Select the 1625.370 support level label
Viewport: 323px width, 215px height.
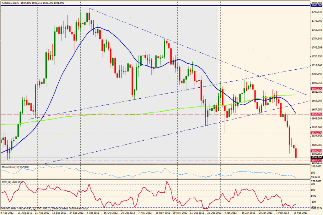point(315,133)
